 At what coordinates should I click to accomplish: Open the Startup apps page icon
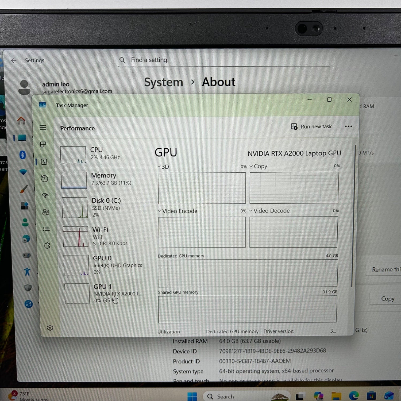[x=45, y=195]
